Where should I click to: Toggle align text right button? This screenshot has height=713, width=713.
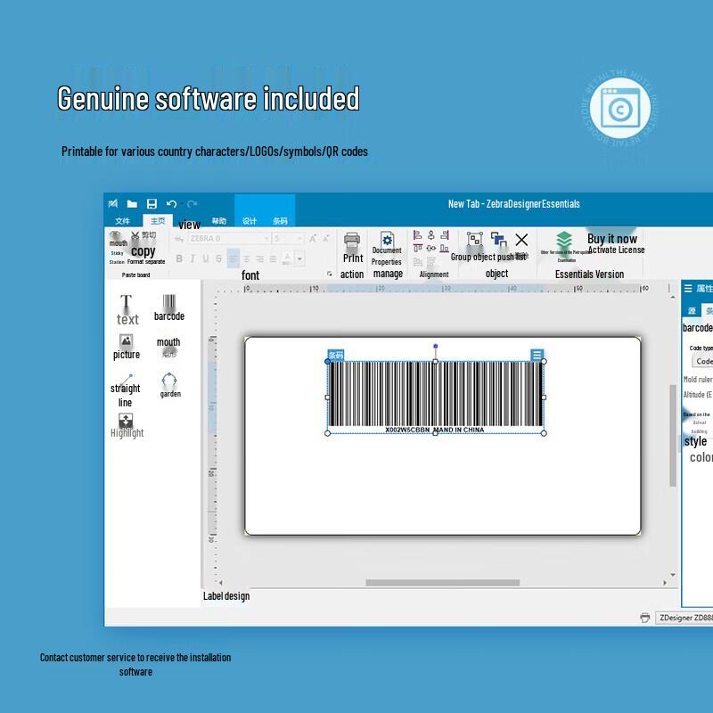coord(259,258)
